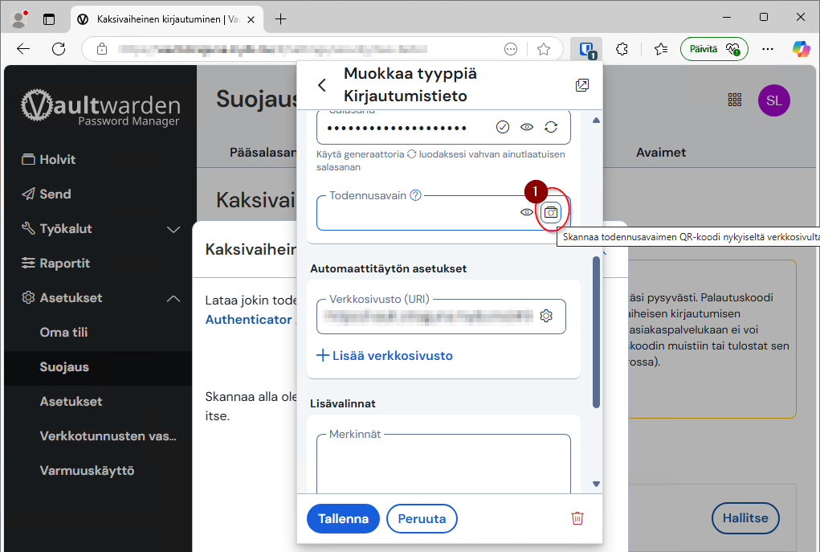The image size is (820, 552).
Task: Click the Päivitä browser update button
Action: tap(714, 49)
